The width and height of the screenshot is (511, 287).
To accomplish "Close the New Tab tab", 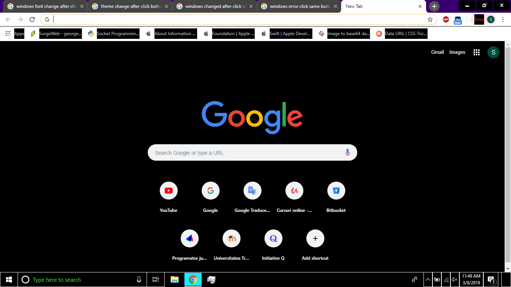I will (x=420, y=6).
